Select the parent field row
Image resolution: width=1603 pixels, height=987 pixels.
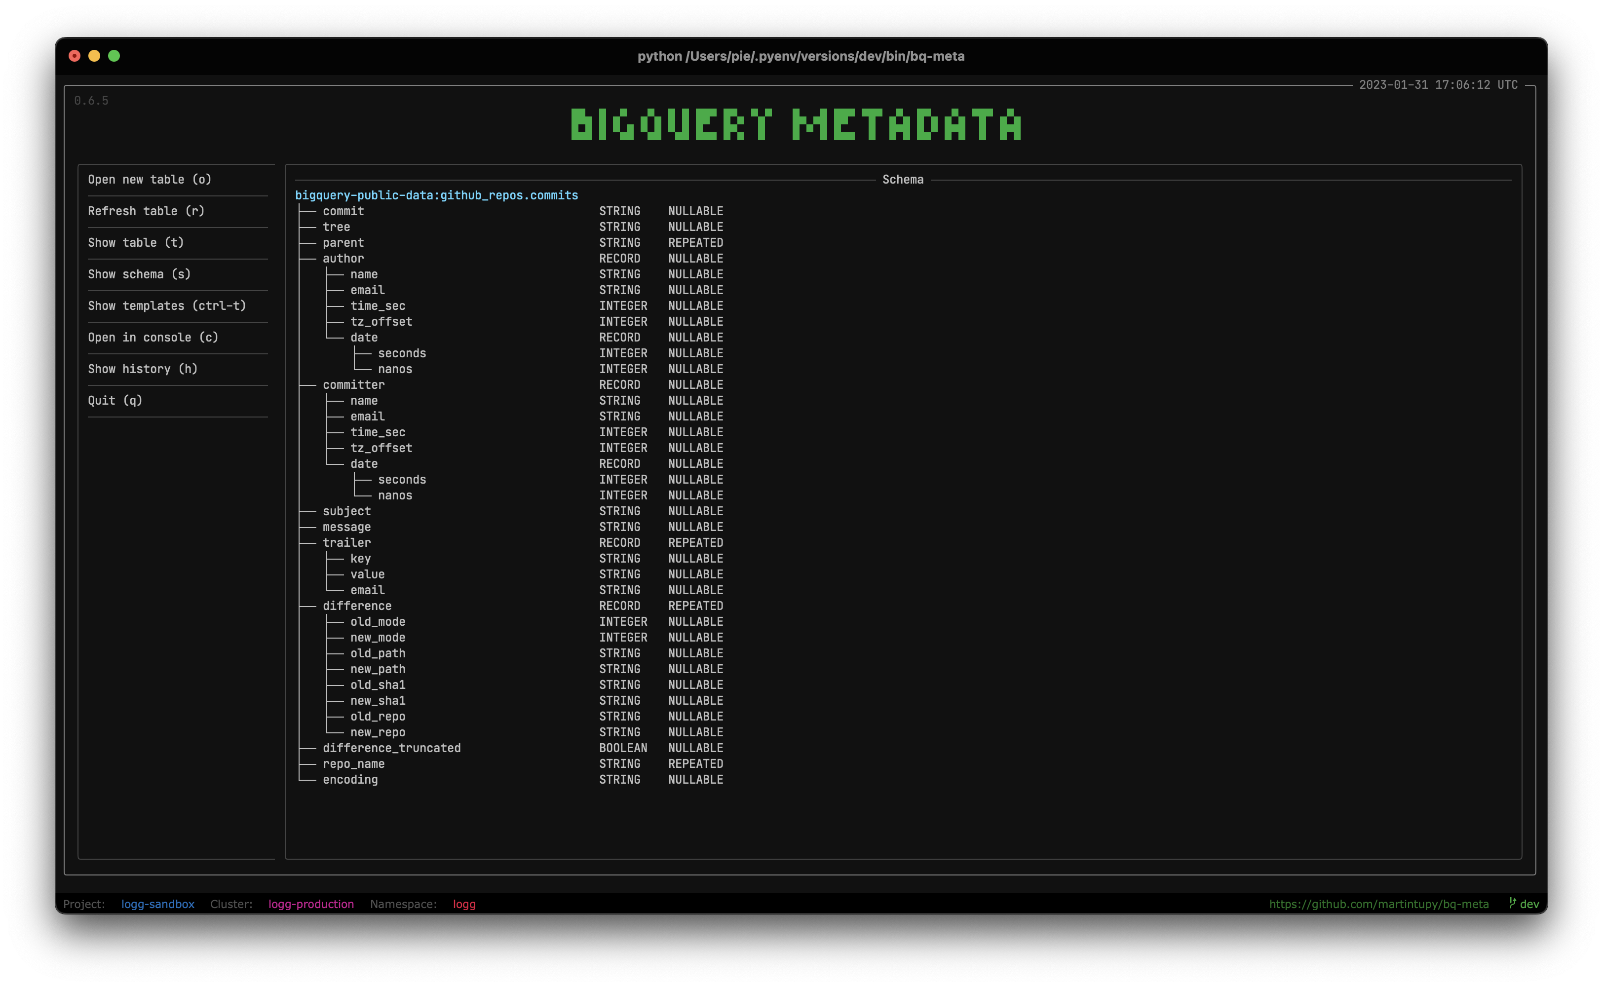click(x=511, y=243)
